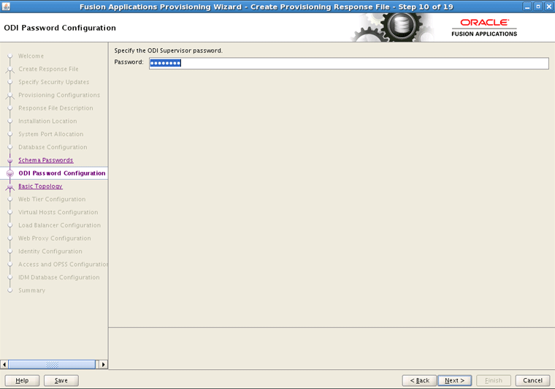Click the Database Configuration step

53,147
